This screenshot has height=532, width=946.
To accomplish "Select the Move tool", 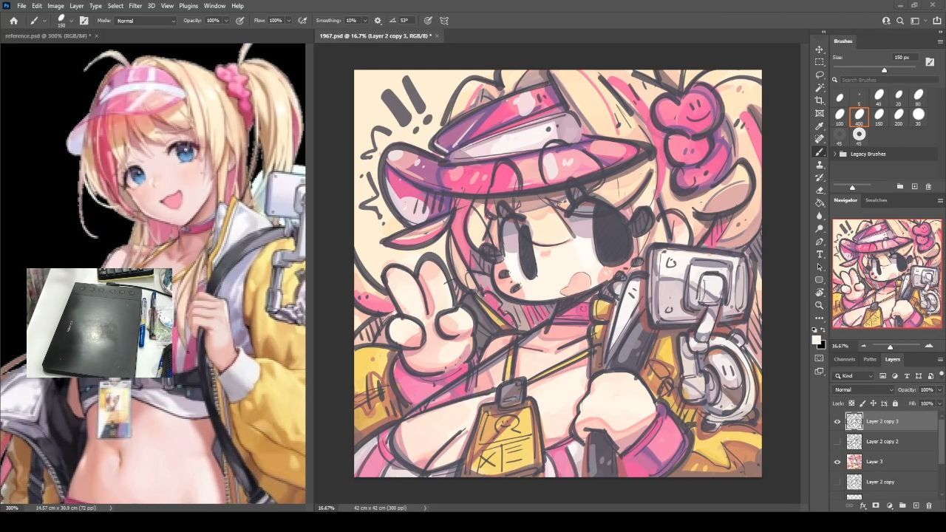I will (x=819, y=50).
